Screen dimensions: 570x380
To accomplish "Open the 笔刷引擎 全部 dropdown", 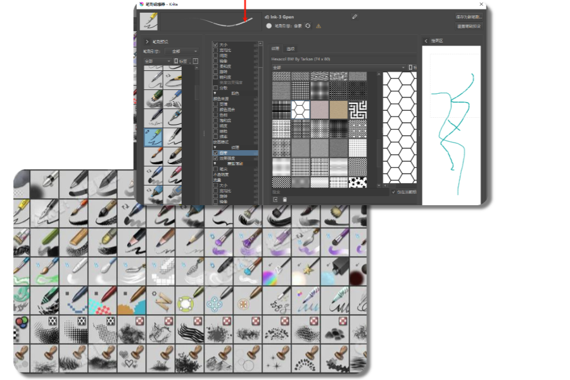I will click(182, 51).
